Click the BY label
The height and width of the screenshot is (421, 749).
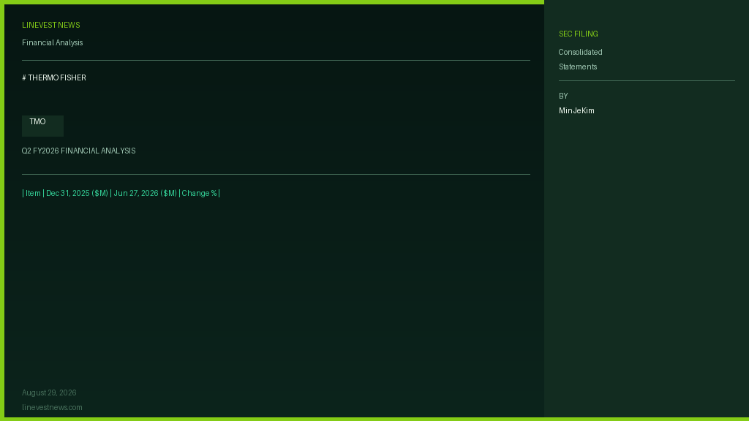(x=563, y=96)
